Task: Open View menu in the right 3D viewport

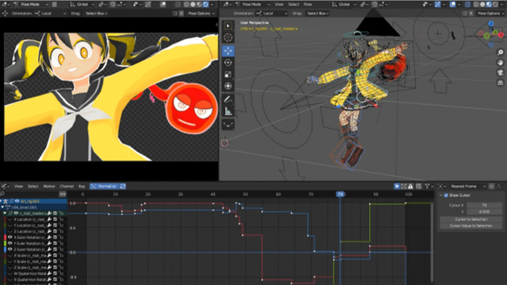Action: (279, 5)
